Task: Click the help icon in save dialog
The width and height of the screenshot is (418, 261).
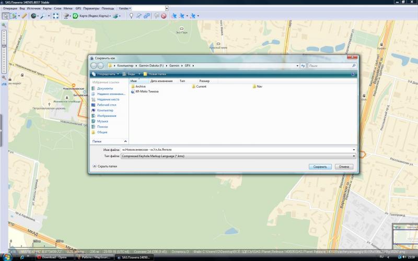Action: pyautogui.click(x=353, y=74)
